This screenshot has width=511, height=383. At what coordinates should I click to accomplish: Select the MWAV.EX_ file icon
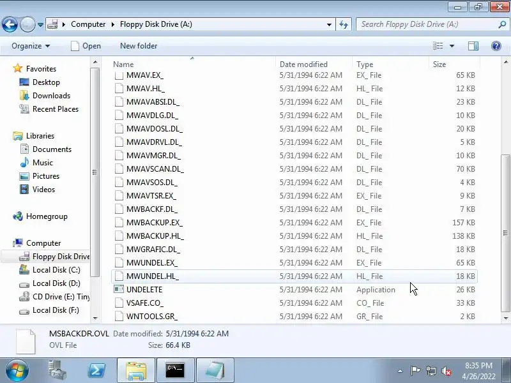click(119, 75)
